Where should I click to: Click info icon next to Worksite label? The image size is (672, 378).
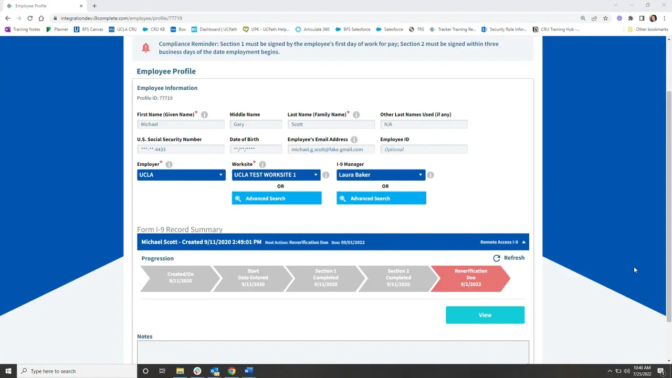coord(262,165)
